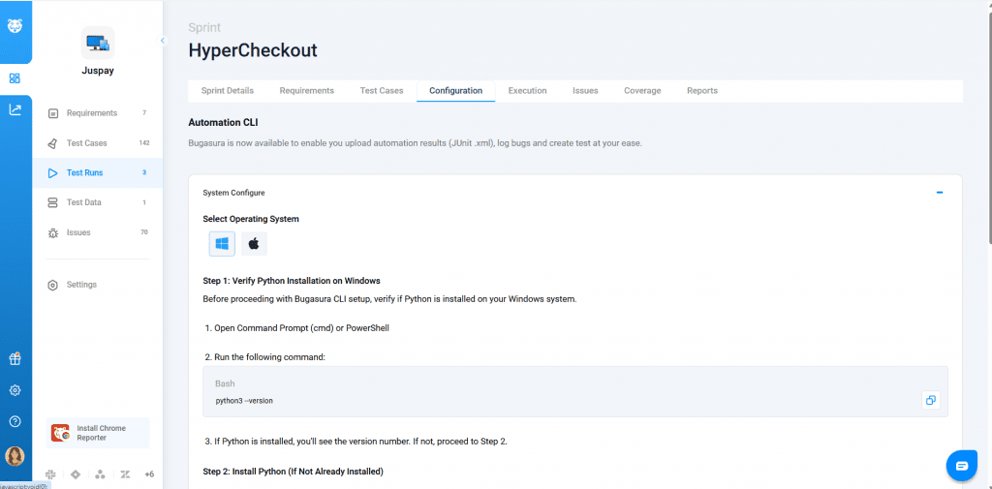Click the Jira diamond integration icon
Screen dimensions: 992x489
click(x=76, y=474)
